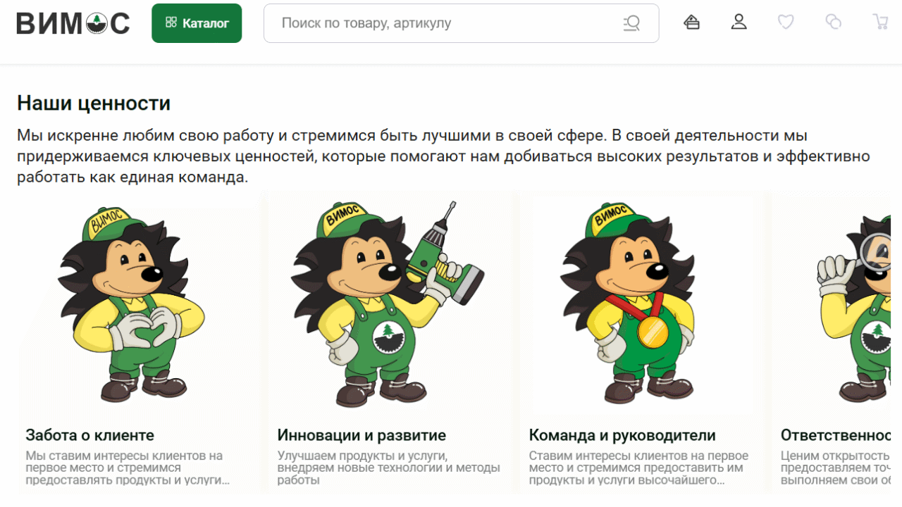Open favorites heart icon
This screenshot has height=507, width=902.
tap(786, 23)
